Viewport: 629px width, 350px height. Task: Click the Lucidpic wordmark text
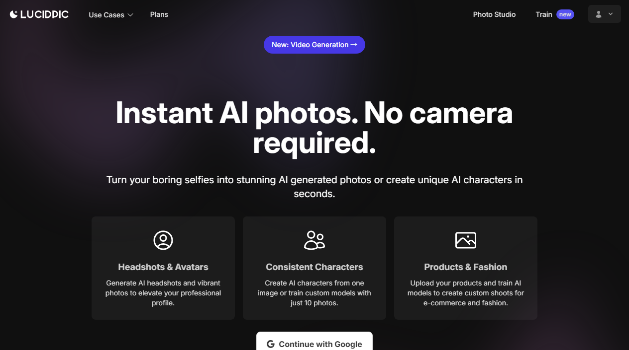point(45,14)
